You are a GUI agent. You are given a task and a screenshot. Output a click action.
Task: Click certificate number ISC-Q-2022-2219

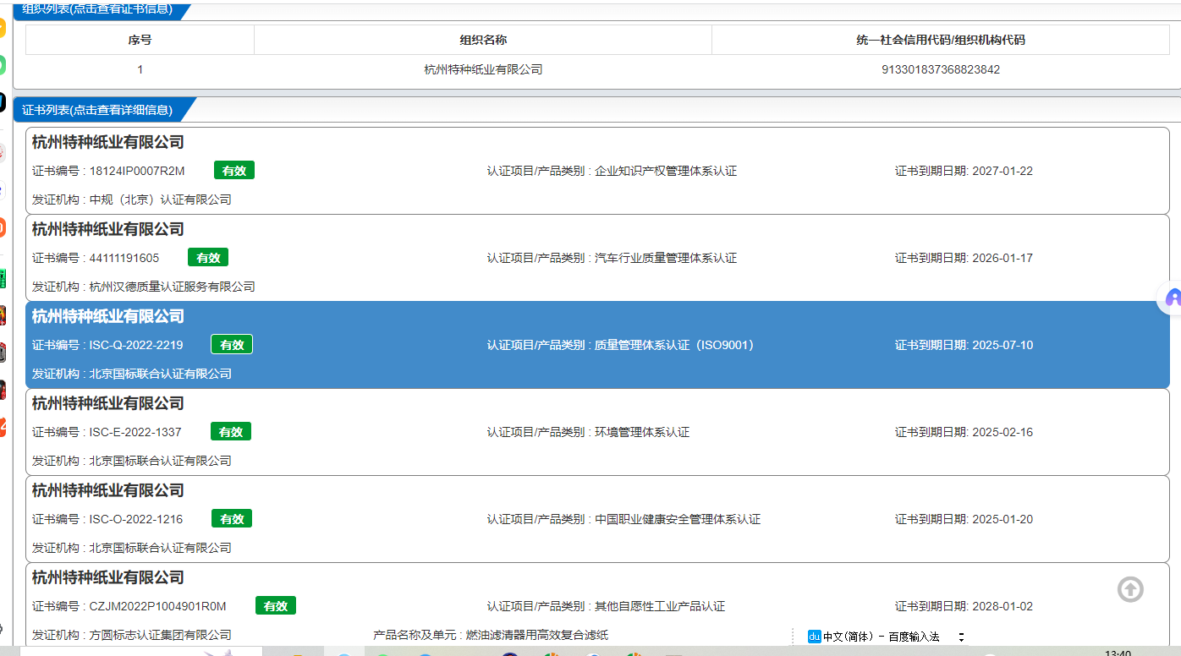pos(136,345)
